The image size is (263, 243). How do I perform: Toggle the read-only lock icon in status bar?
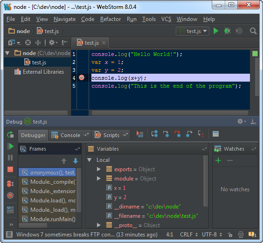pyautogui.click(x=230, y=235)
